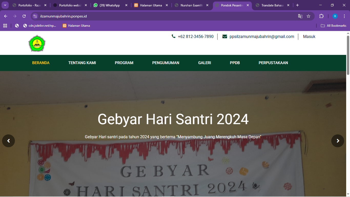Bookmark this page using the star icon

pos(308,16)
